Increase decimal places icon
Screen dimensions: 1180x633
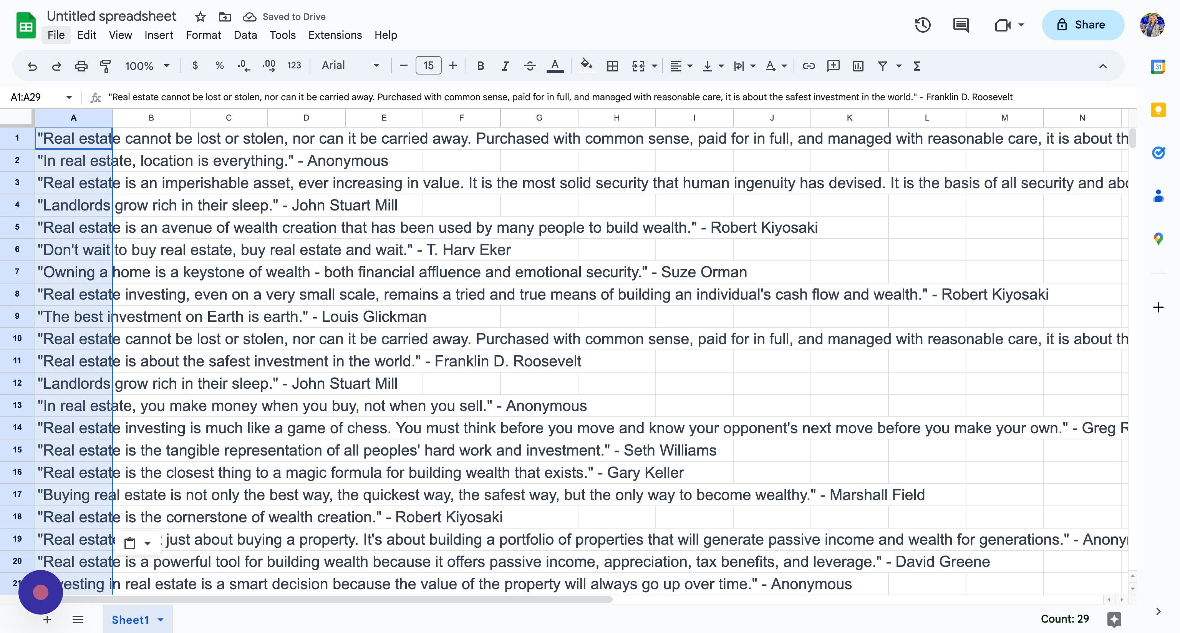pyautogui.click(x=269, y=66)
